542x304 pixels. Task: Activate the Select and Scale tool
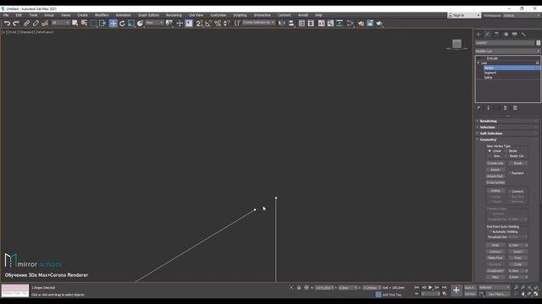(x=131, y=24)
